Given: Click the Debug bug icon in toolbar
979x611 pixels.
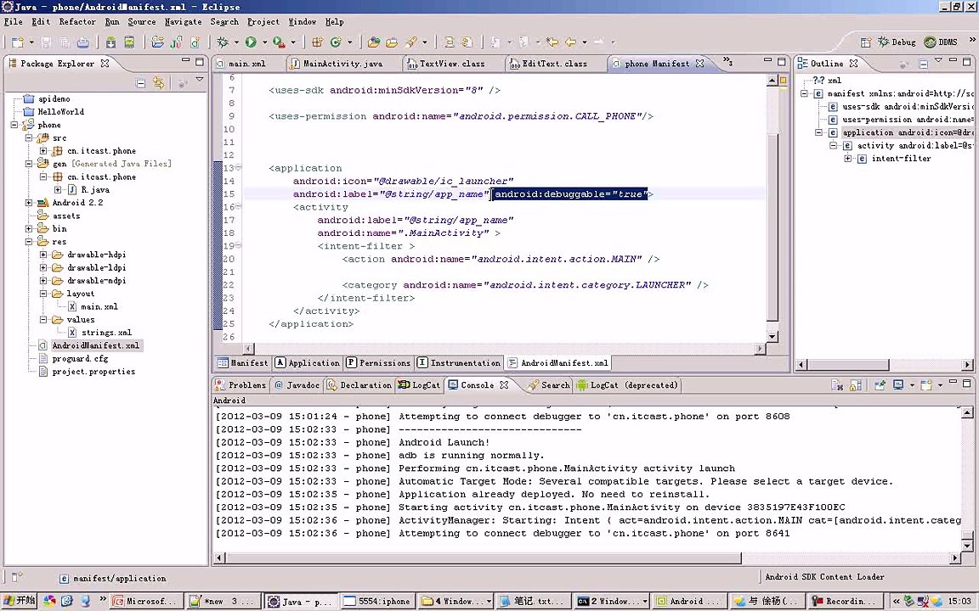Looking at the screenshot, I should click(x=223, y=42).
